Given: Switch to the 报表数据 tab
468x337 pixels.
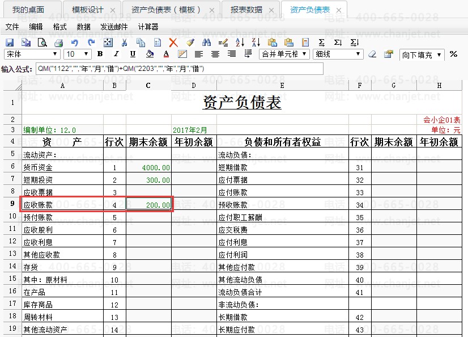Looking at the screenshot, I should [x=246, y=10].
